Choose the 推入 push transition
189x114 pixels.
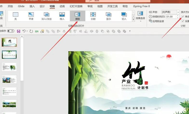pyautogui.click(x=62, y=16)
